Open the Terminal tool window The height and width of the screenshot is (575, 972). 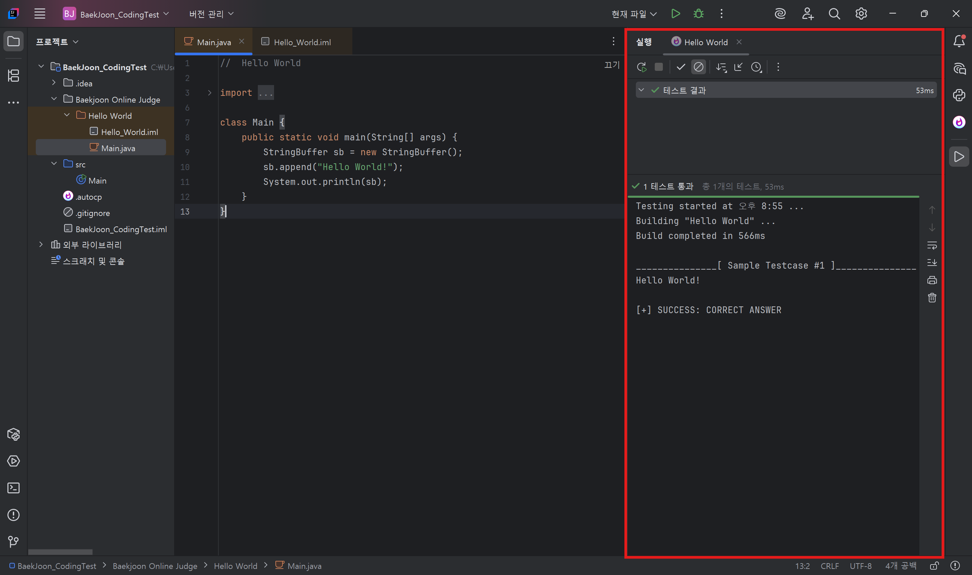(13, 488)
